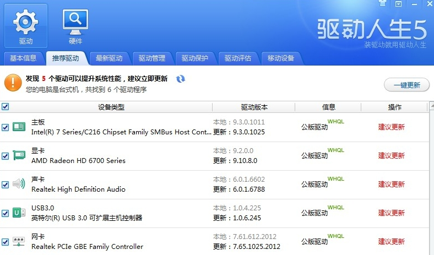Uncheck the Realtek High Definition Audio driver

coord(5,185)
